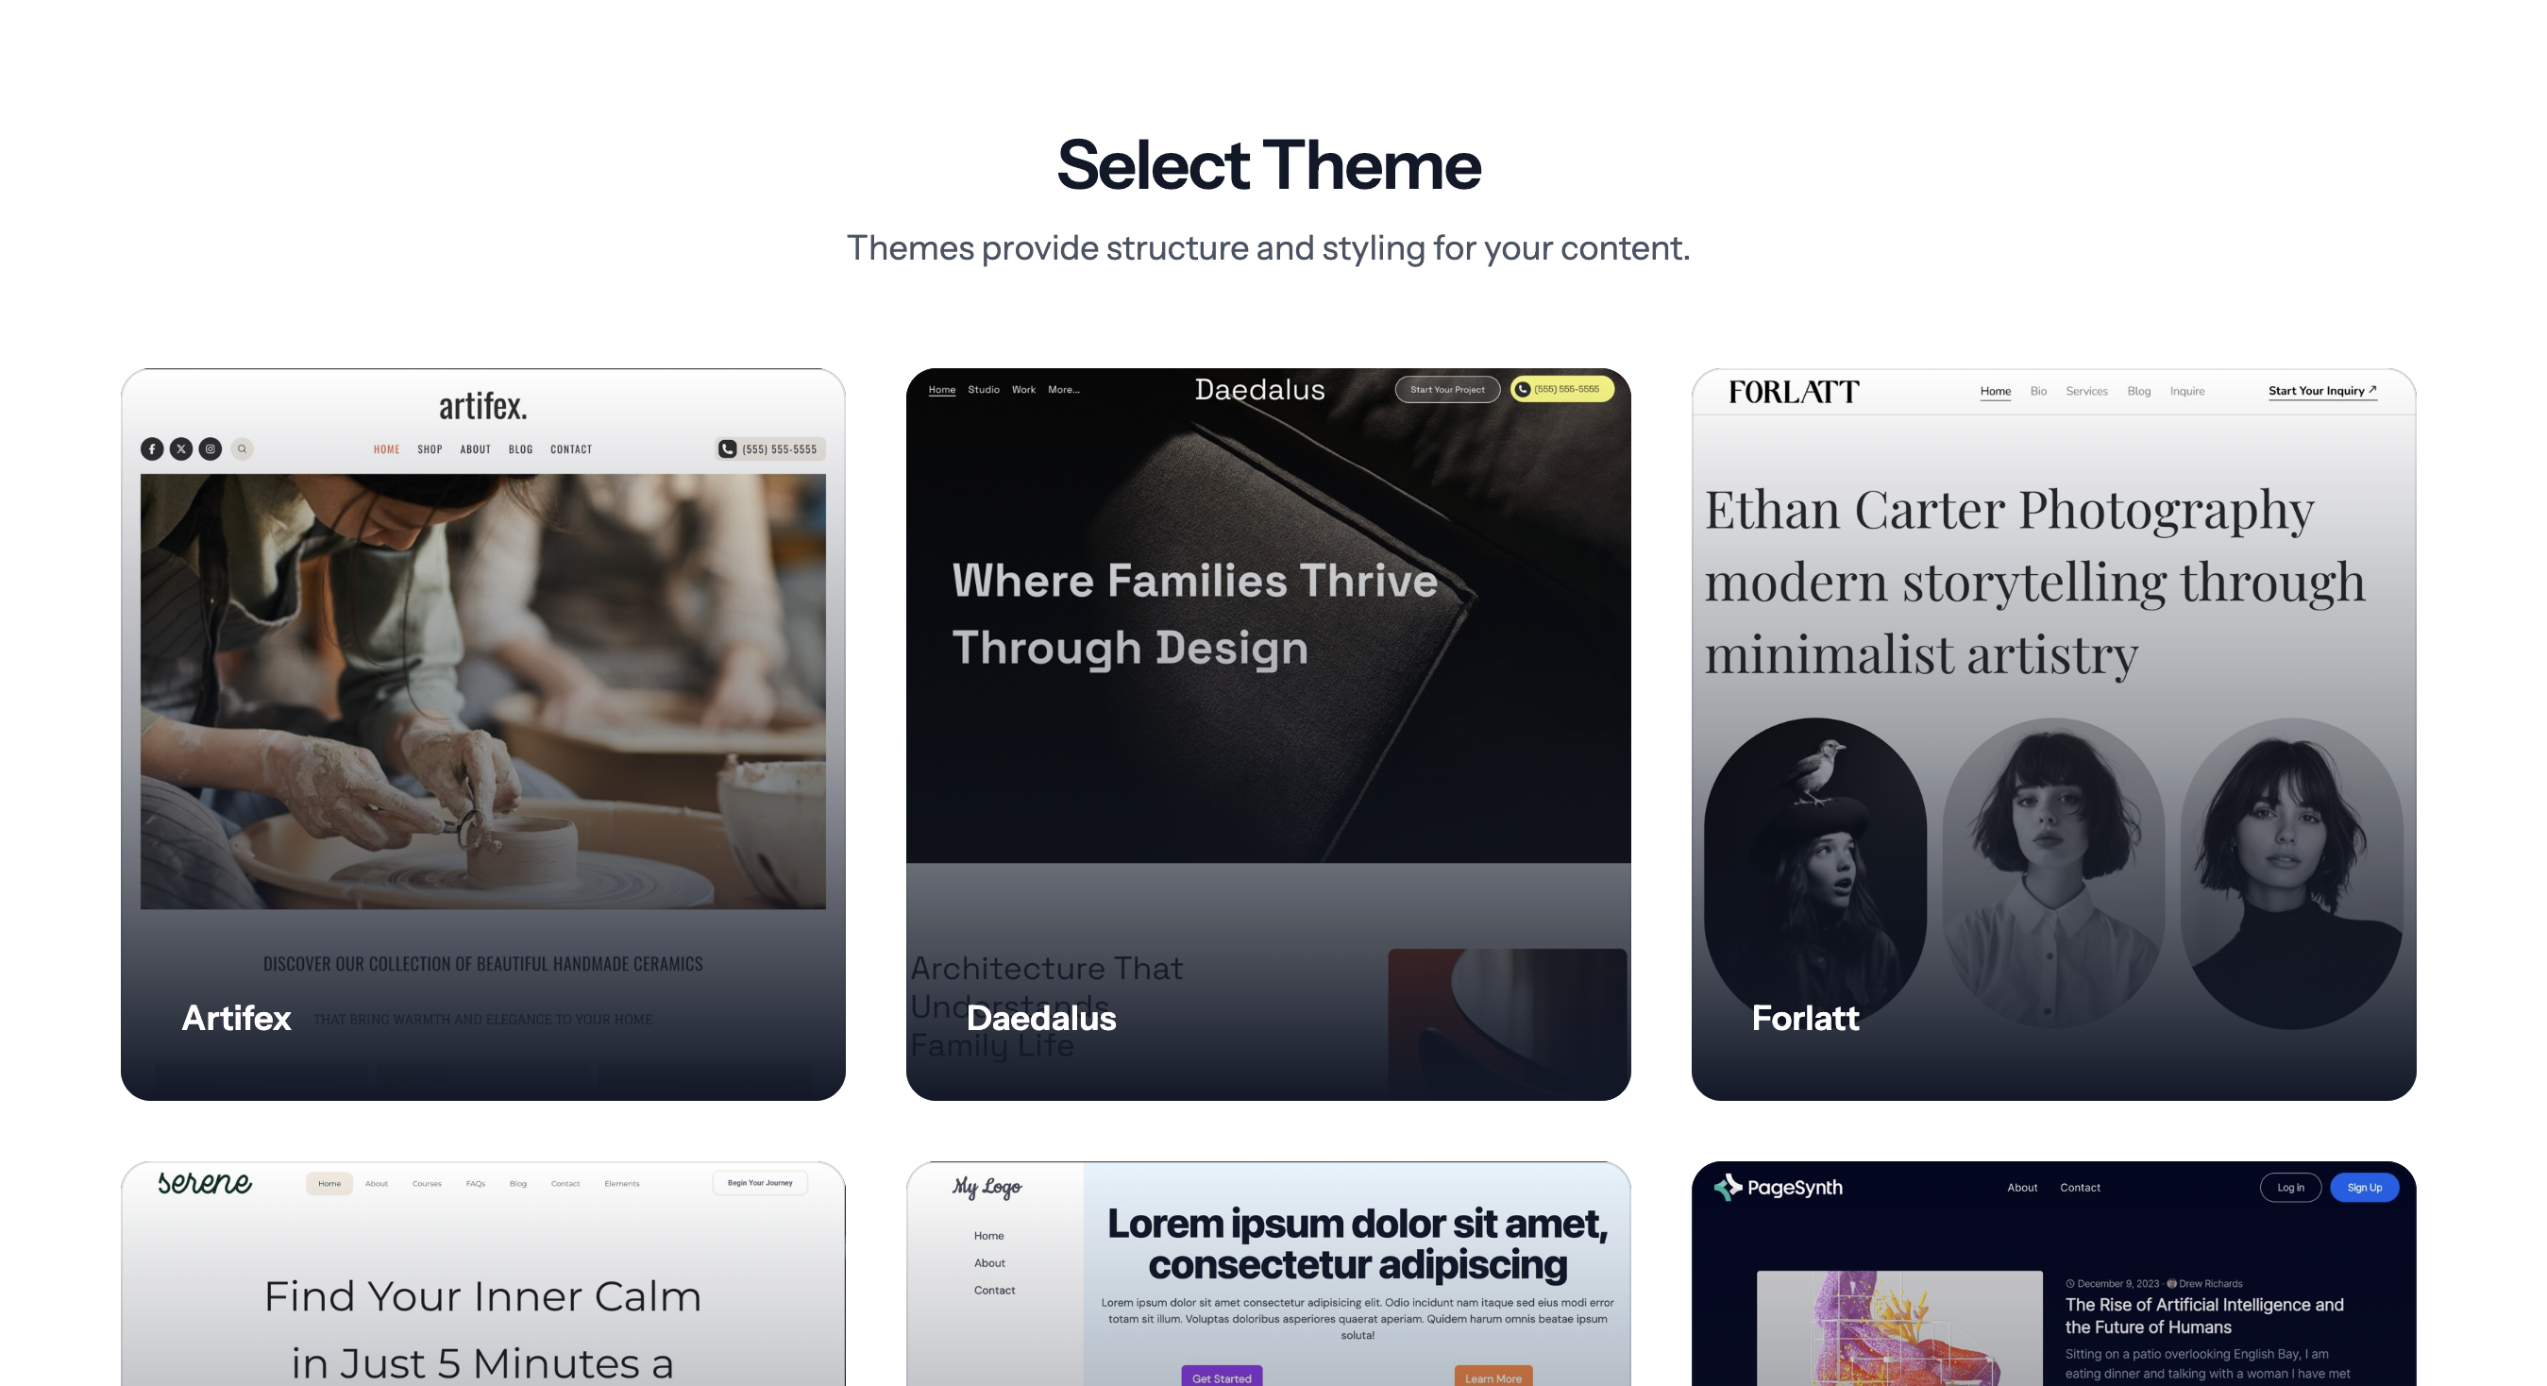This screenshot has height=1386, width=2547.
Task: Click Start Your Project button in Daedalus
Action: tap(1446, 390)
